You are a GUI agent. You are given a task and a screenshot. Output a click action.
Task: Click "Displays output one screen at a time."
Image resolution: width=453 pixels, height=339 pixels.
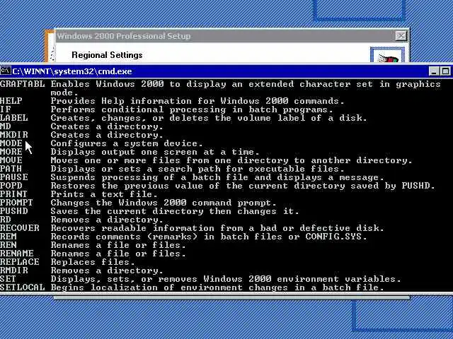155,152
